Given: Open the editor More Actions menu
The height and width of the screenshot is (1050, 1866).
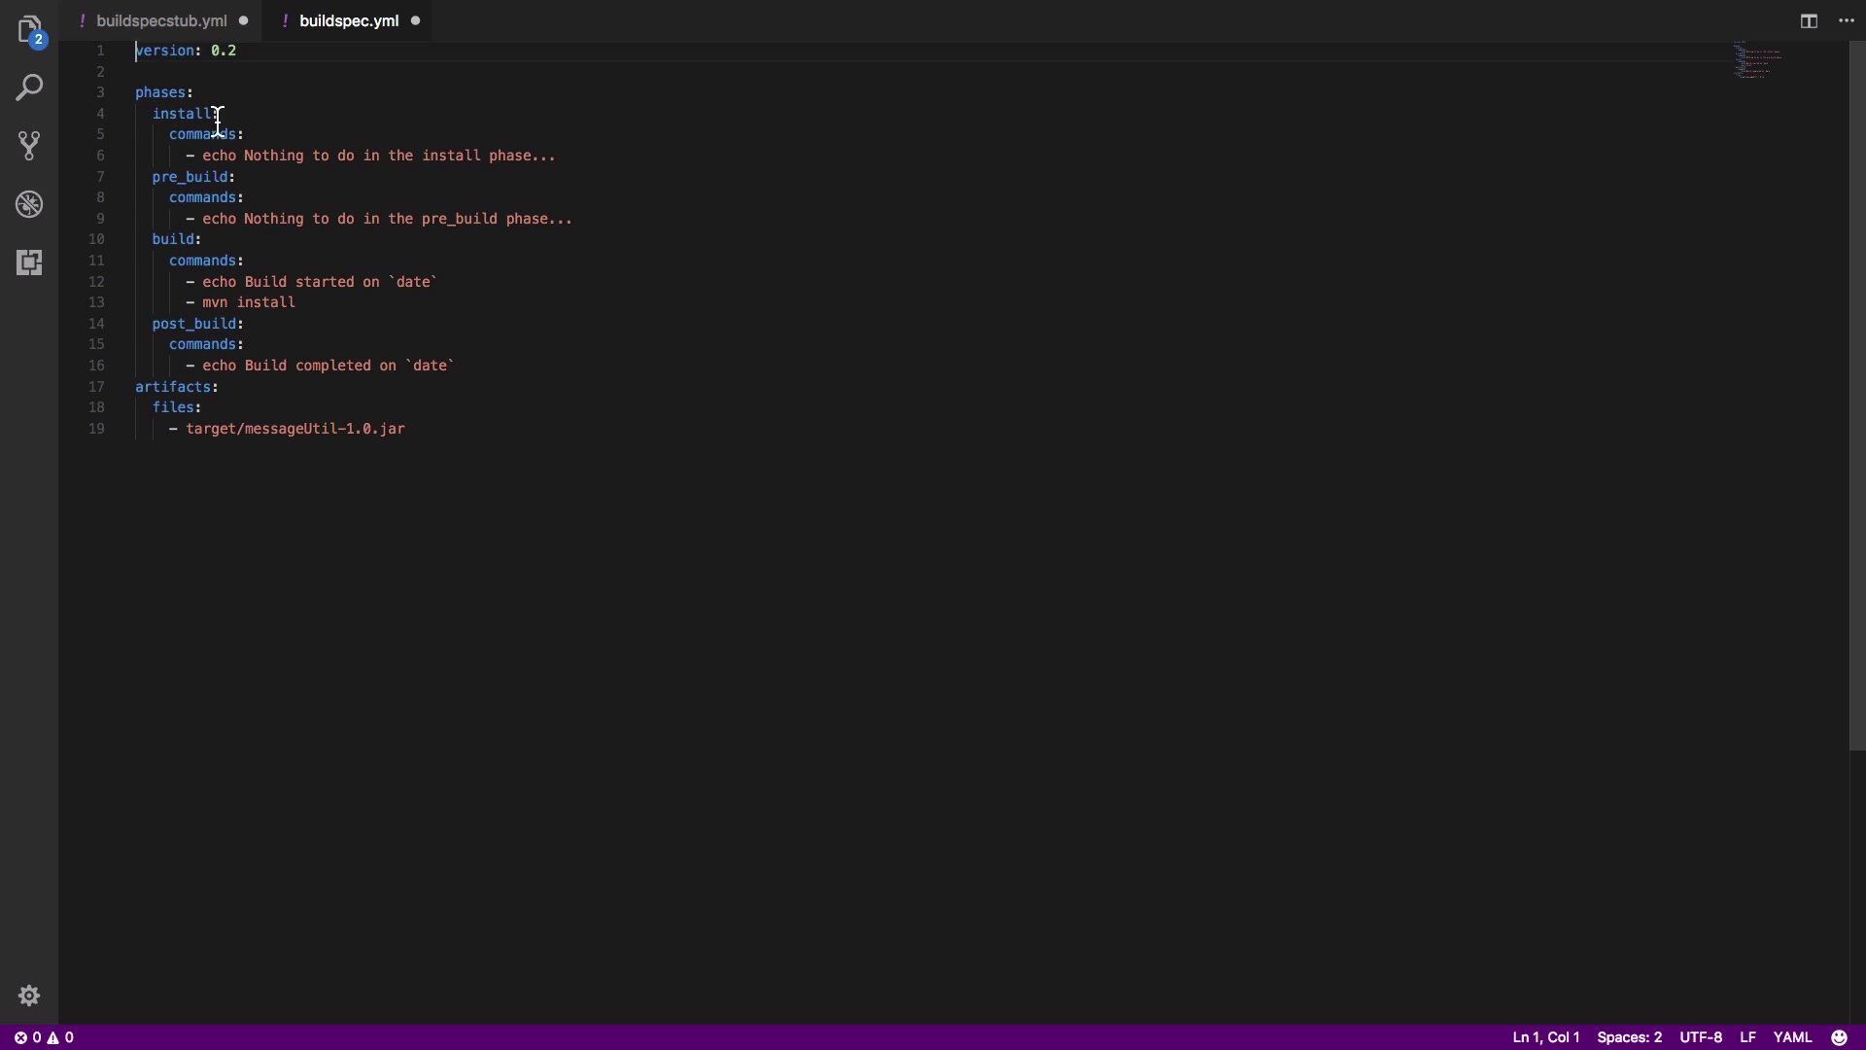Looking at the screenshot, I should 1847,20.
